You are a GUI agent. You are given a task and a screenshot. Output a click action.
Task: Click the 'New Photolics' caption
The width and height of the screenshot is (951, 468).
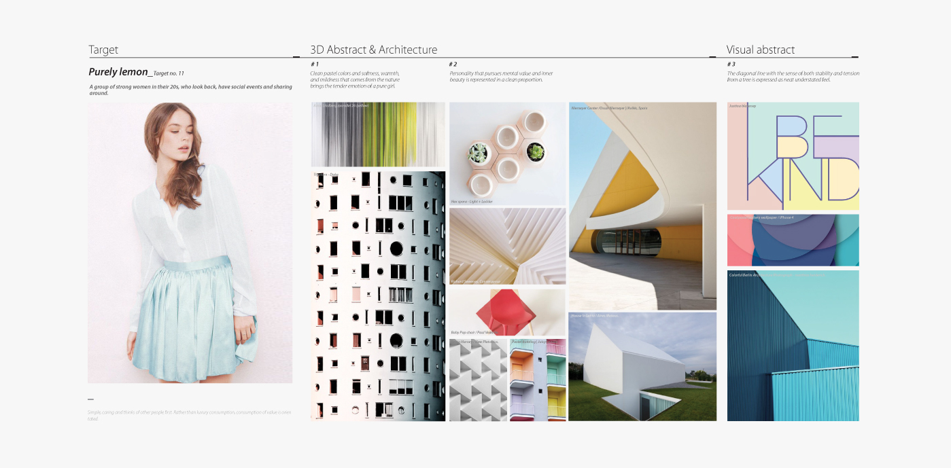[474, 342]
